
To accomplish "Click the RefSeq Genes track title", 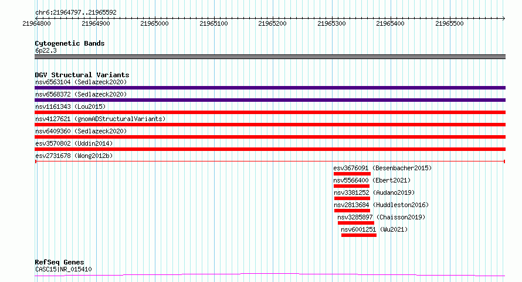I will [x=59, y=263].
